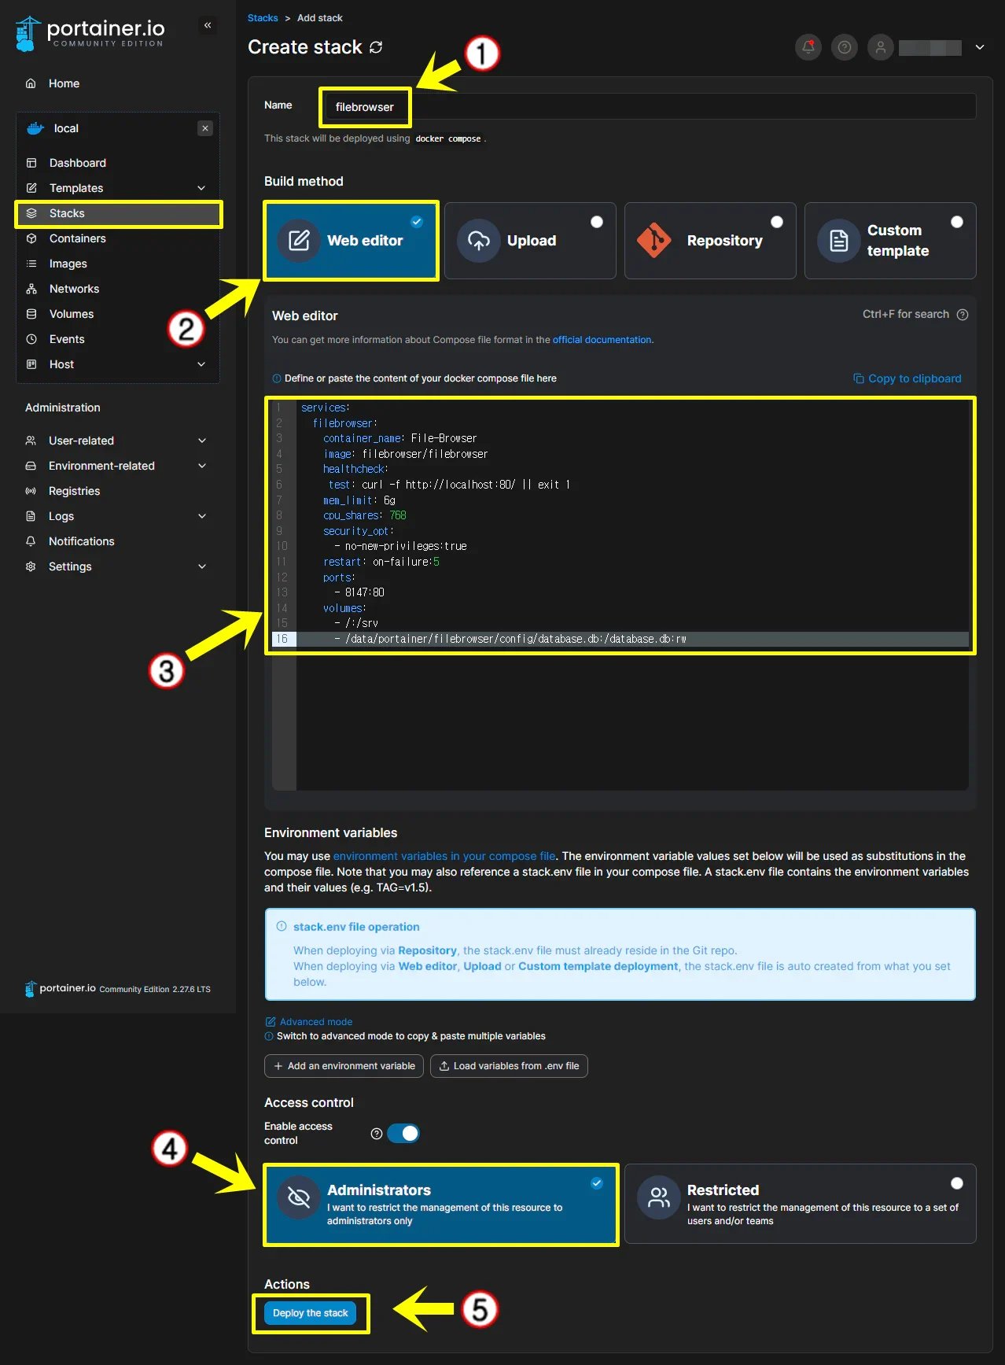Expand the User-related section

pyautogui.click(x=202, y=441)
